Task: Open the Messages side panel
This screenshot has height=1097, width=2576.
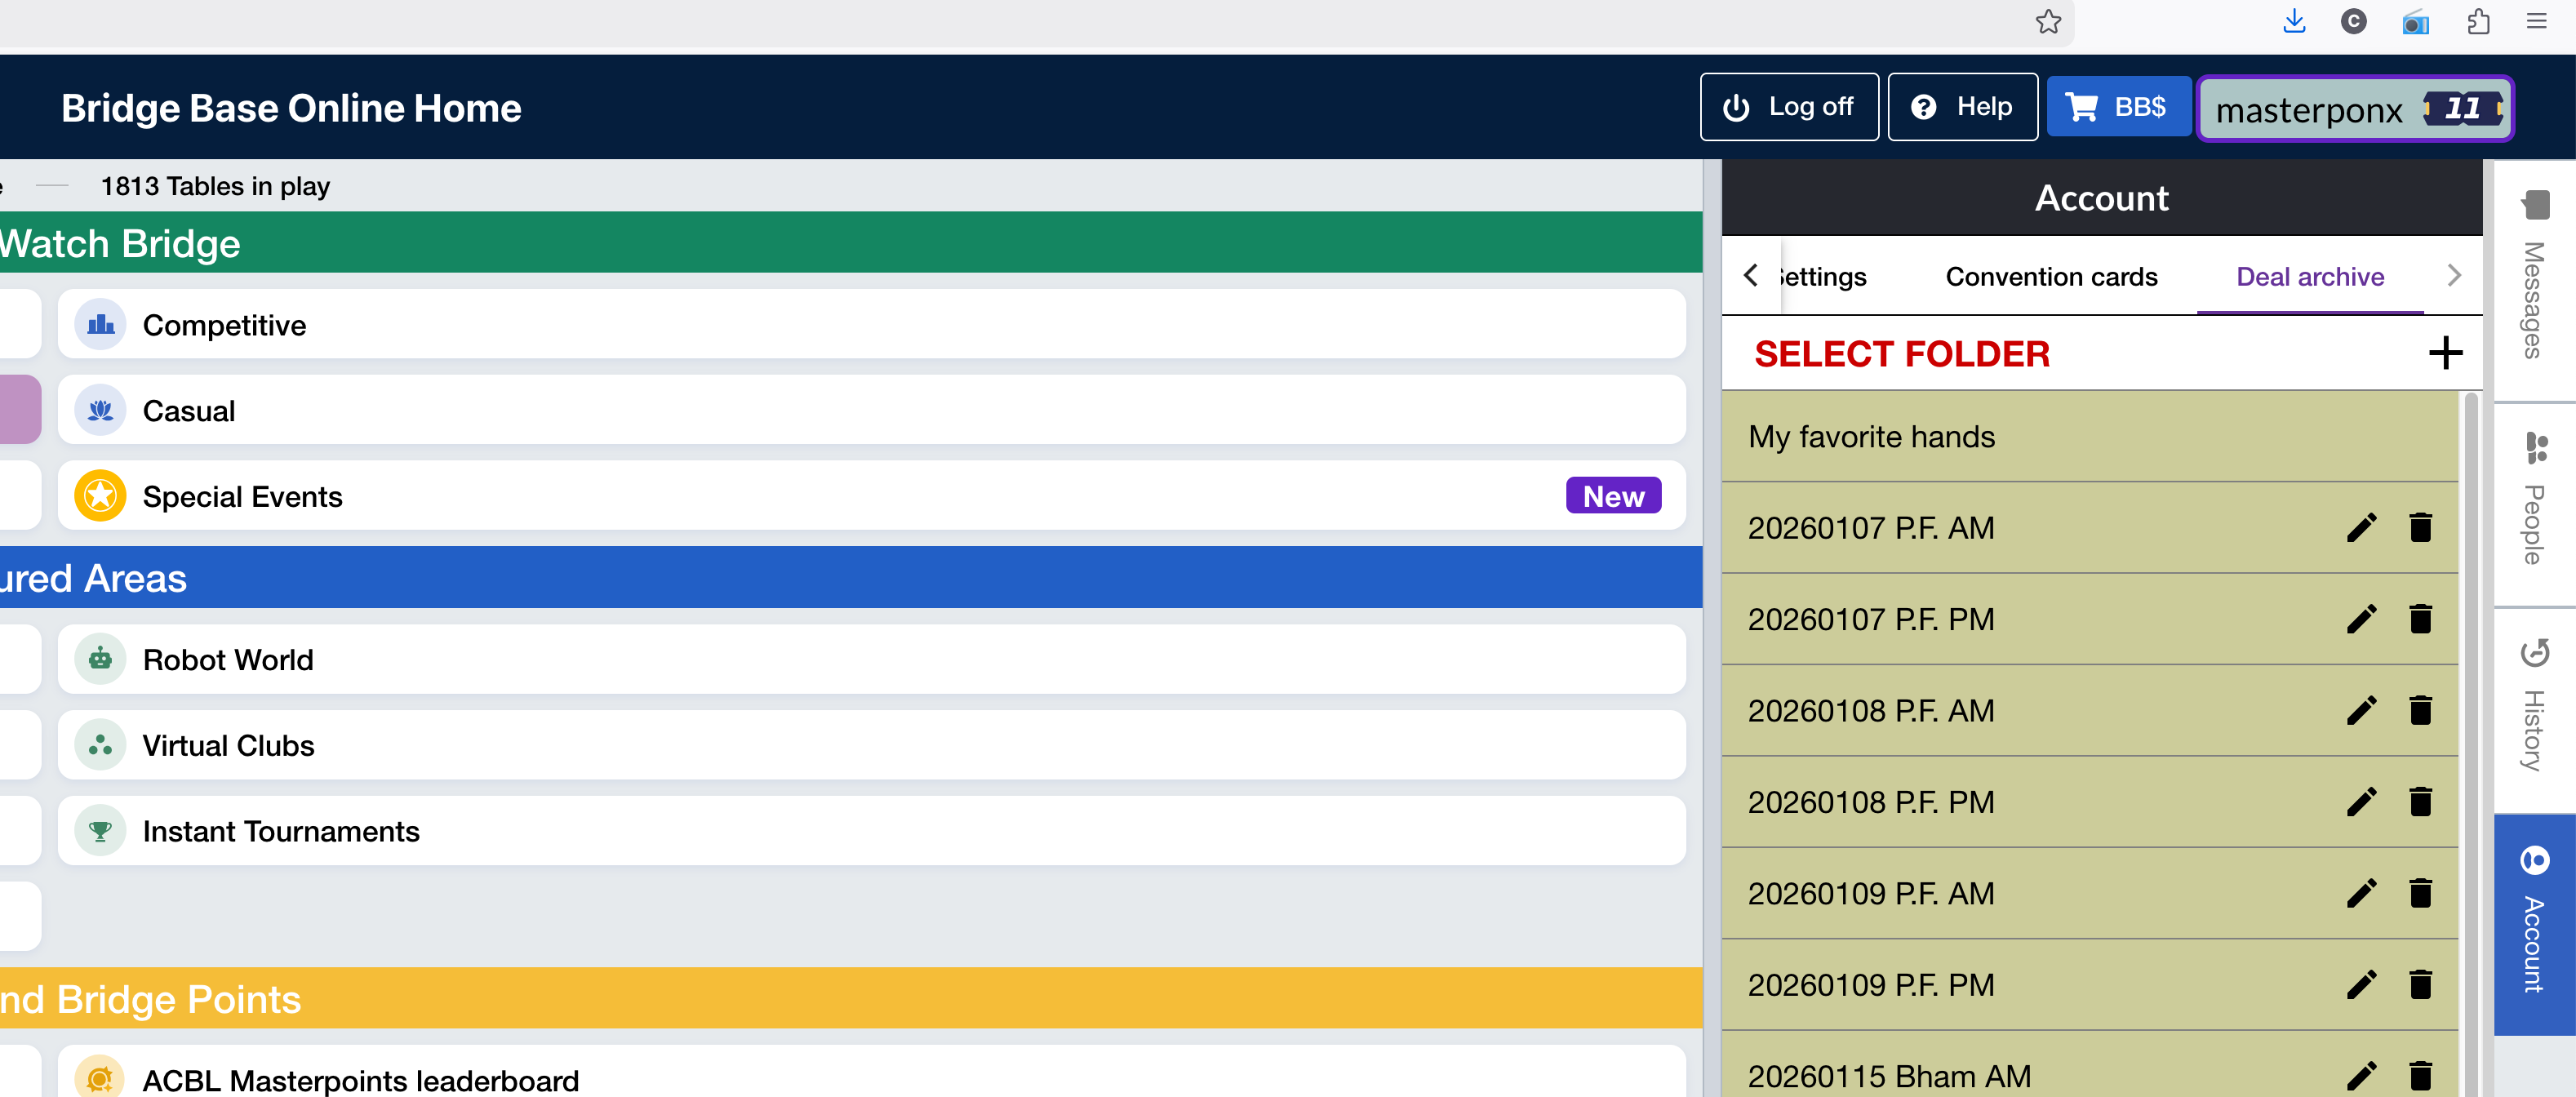Action: click(x=2534, y=280)
